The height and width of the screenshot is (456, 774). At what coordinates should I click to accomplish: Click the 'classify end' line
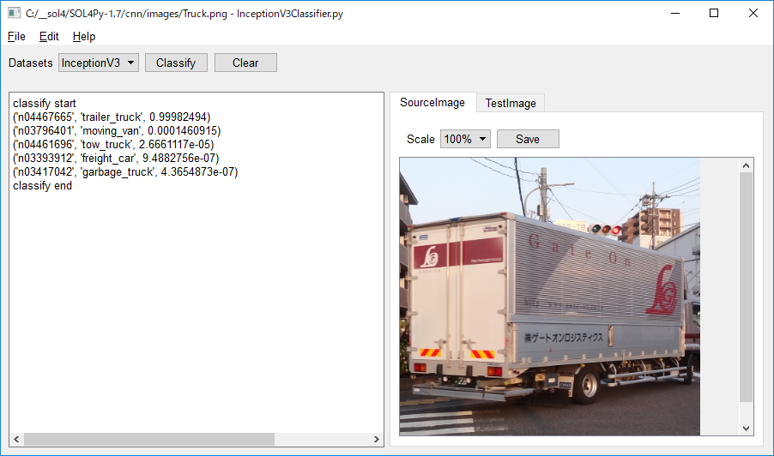42,186
